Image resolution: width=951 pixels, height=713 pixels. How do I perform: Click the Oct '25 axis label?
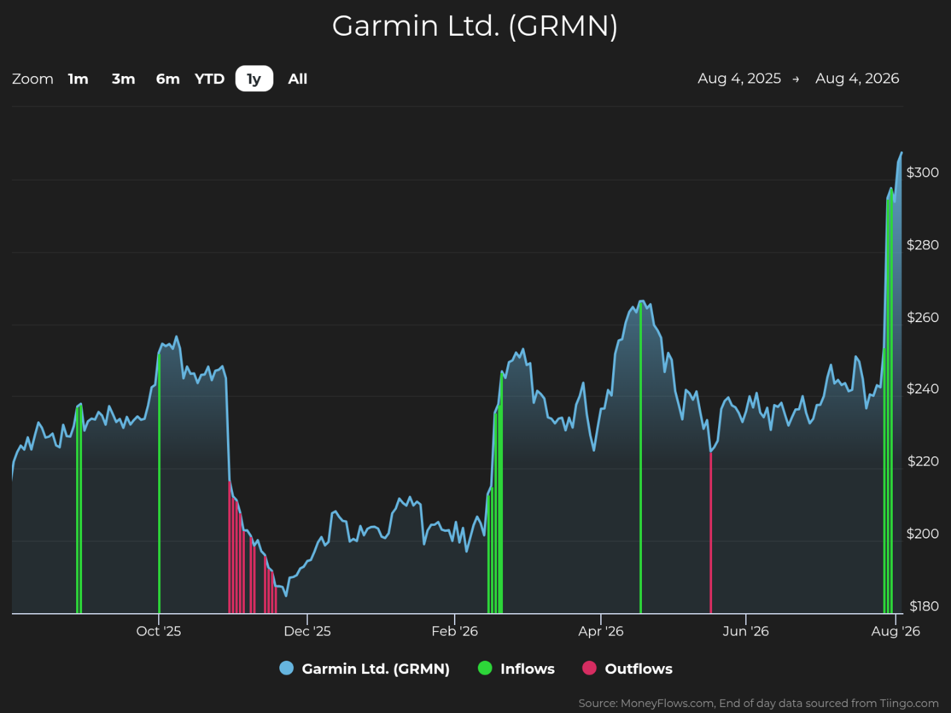158,631
